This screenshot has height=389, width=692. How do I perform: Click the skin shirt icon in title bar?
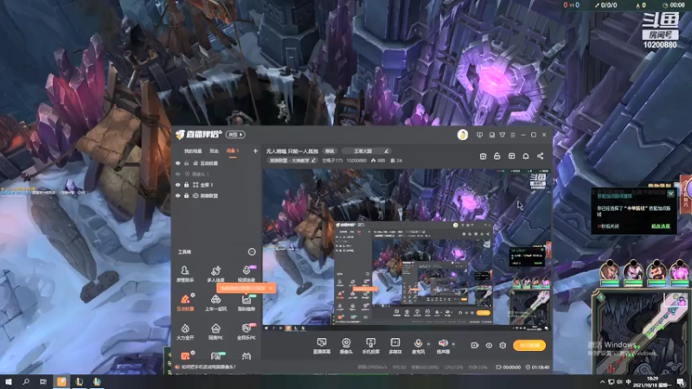click(x=503, y=135)
